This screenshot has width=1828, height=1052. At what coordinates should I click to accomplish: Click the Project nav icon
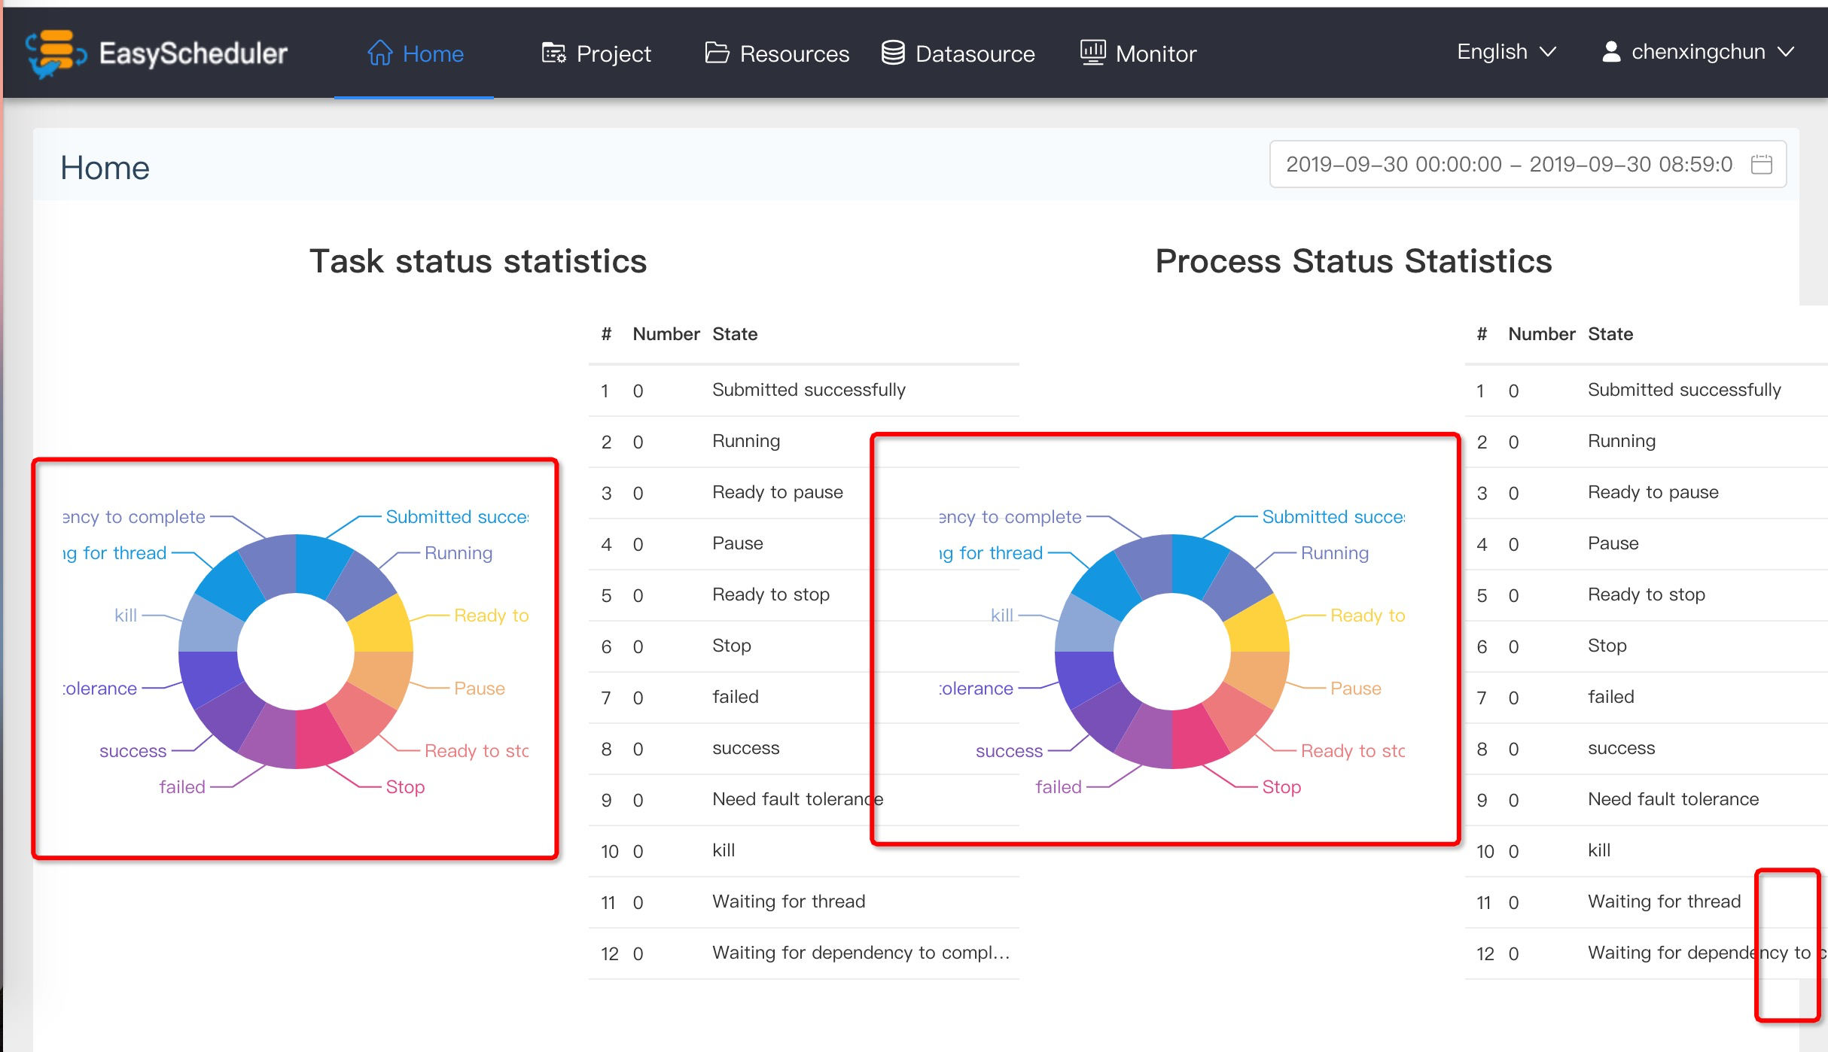(553, 53)
